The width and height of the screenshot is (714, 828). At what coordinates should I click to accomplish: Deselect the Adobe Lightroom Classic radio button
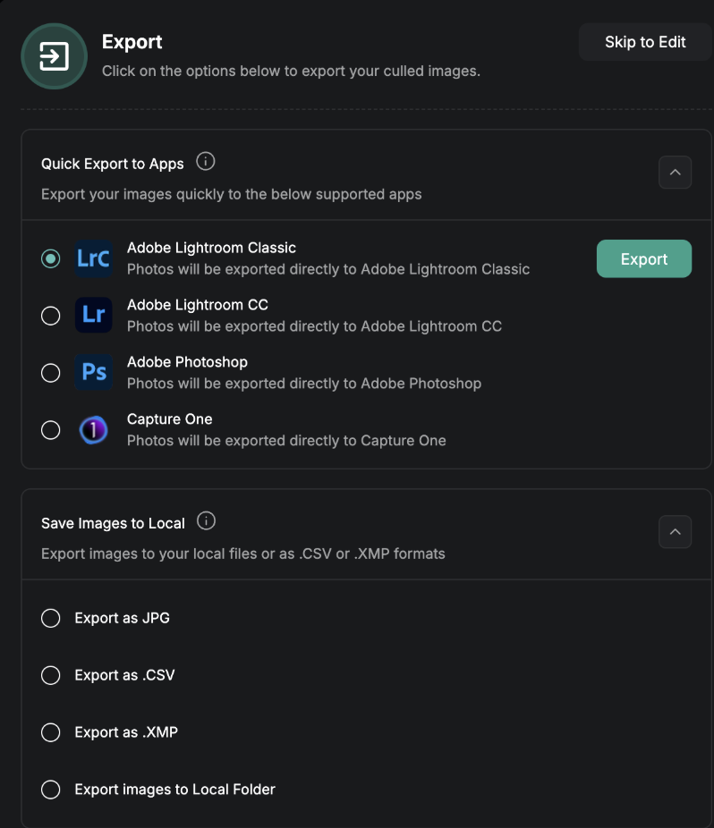click(51, 258)
